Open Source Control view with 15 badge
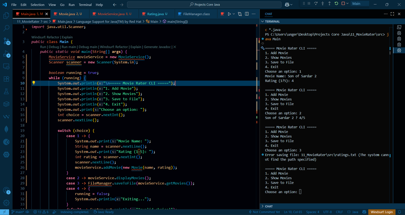405x215 pixels. (x=6, y=41)
